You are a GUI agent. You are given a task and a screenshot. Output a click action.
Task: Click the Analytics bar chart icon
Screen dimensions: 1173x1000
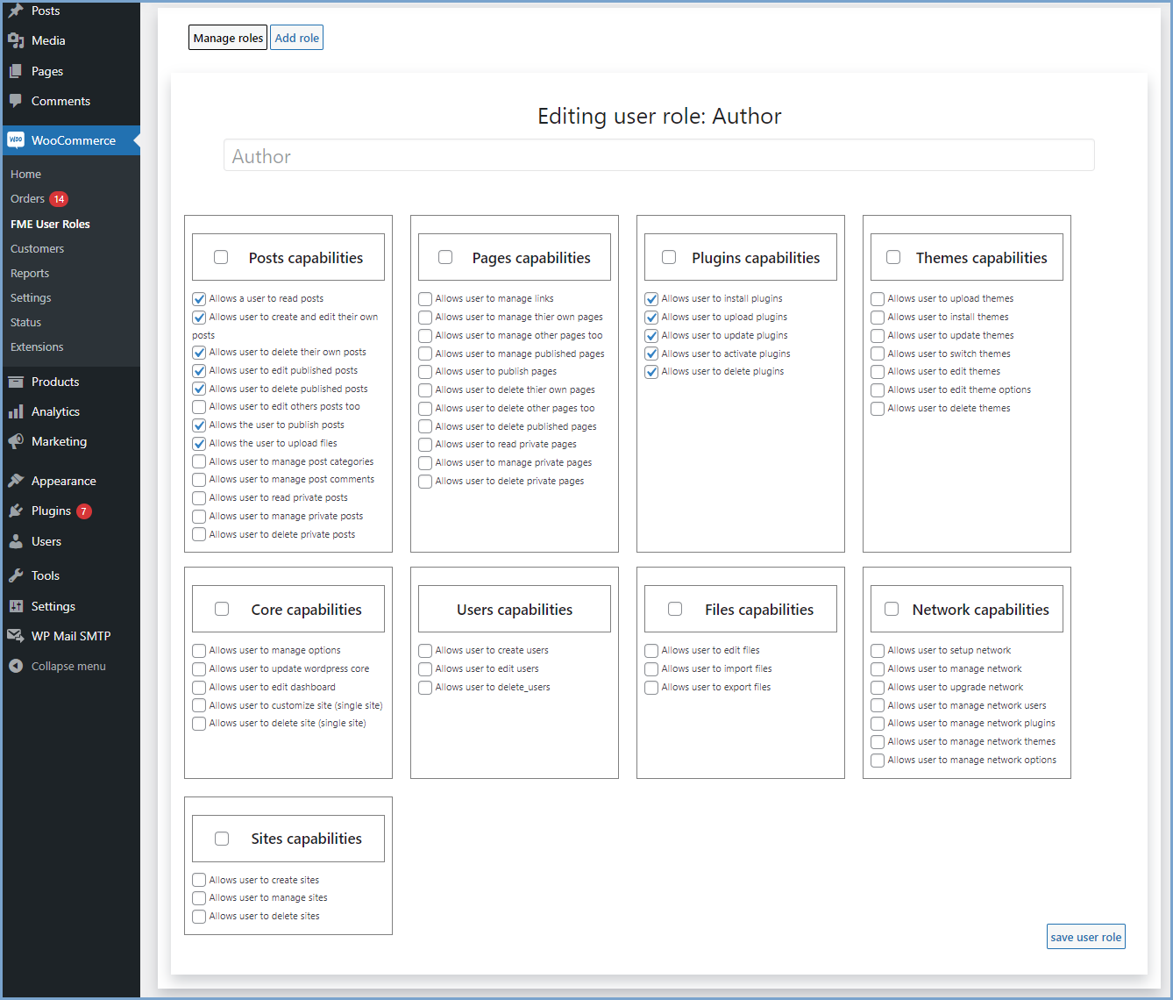point(16,411)
